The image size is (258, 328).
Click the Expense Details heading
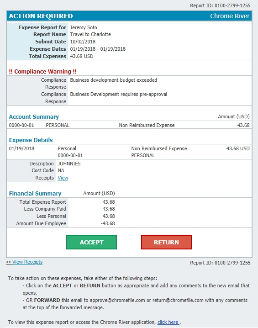(x=31, y=140)
